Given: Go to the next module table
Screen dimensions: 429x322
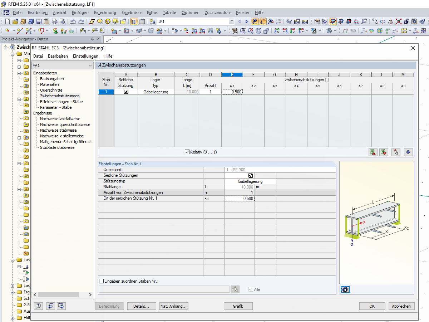Looking at the screenshot, I should coord(61,306).
